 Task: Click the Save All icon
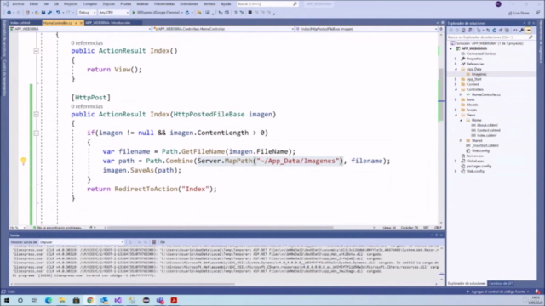(49, 13)
